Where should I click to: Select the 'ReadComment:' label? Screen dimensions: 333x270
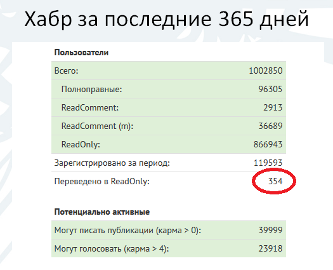point(90,107)
